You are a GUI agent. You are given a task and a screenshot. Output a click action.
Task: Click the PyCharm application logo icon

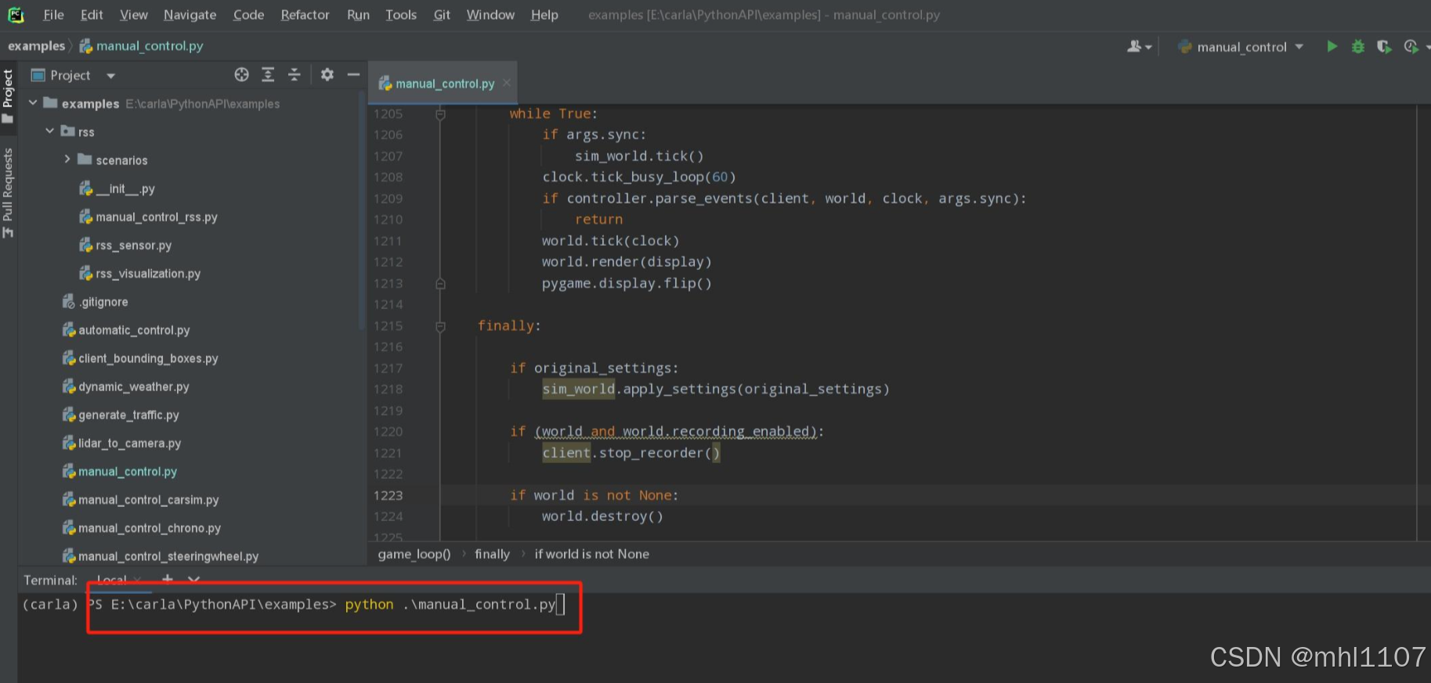[x=16, y=15]
